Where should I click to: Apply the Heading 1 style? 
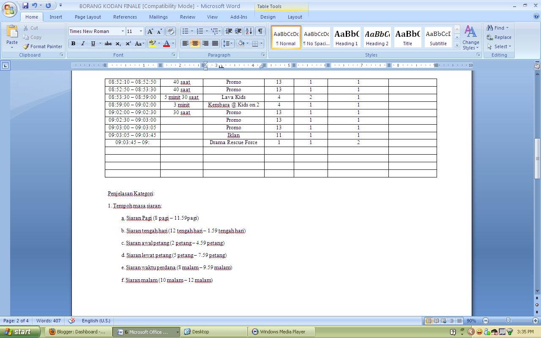click(347, 37)
